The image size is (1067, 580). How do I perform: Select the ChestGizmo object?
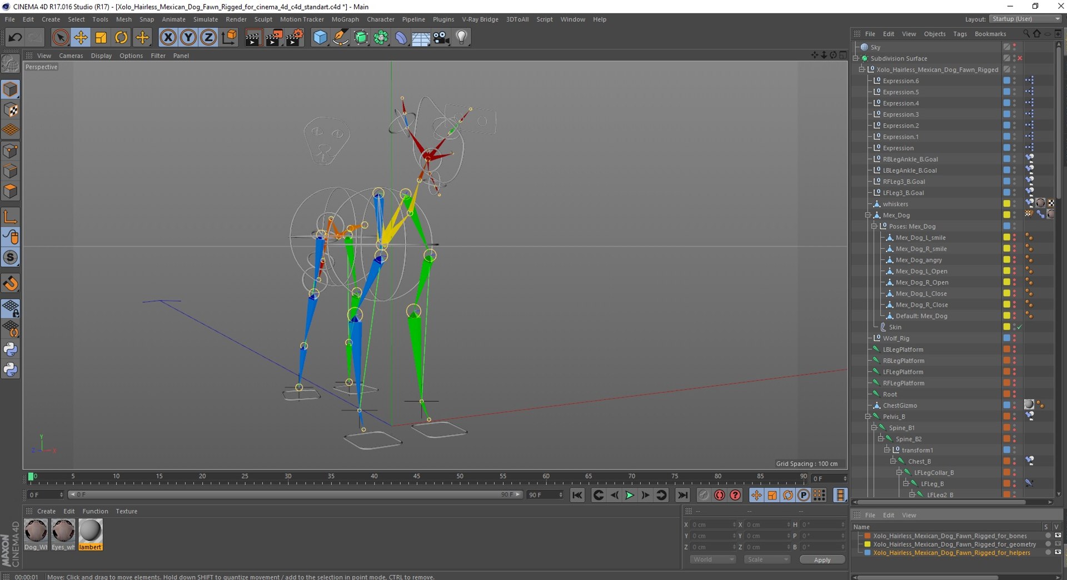(x=900, y=406)
